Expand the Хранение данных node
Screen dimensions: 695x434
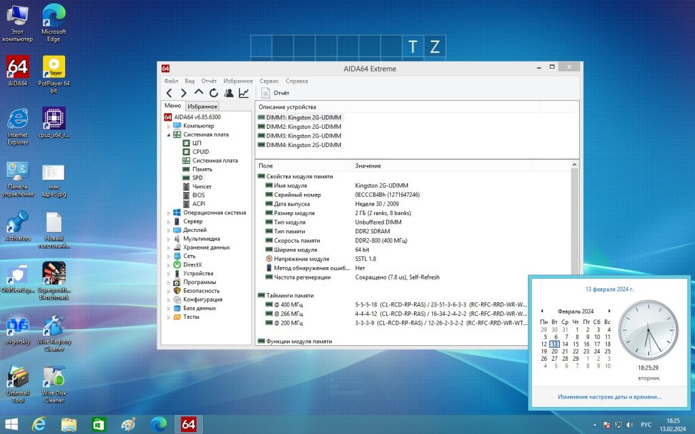tap(168, 248)
